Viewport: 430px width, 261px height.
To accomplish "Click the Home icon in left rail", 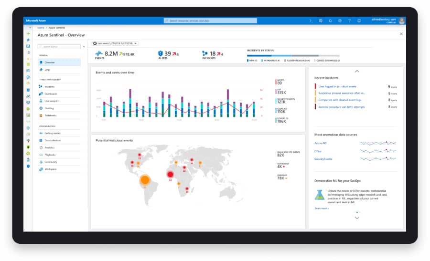I will (28, 40).
